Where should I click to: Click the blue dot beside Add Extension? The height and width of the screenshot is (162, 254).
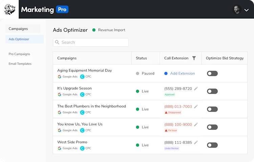point(166,73)
